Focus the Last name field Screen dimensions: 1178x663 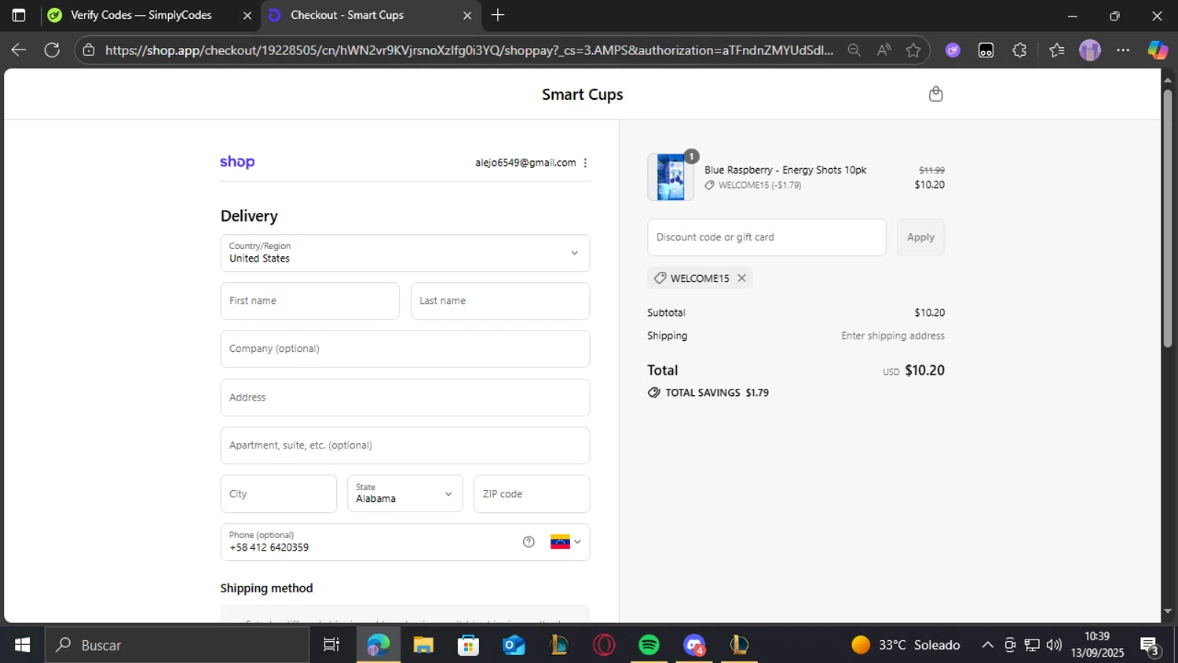click(x=500, y=301)
